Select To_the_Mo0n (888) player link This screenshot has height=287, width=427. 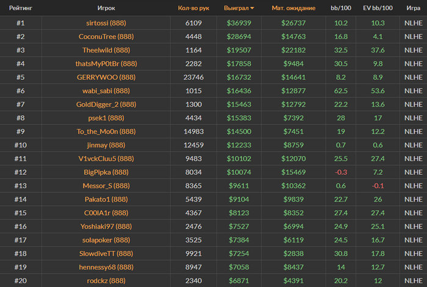(106, 132)
